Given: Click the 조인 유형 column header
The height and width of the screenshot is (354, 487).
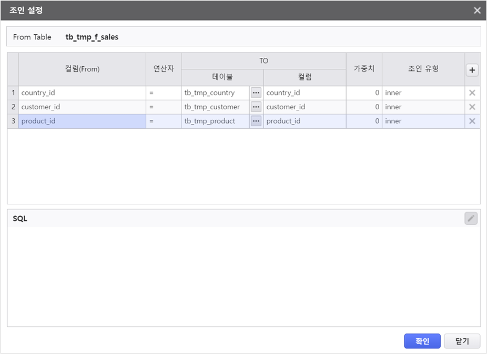Looking at the screenshot, I should coord(423,69).
